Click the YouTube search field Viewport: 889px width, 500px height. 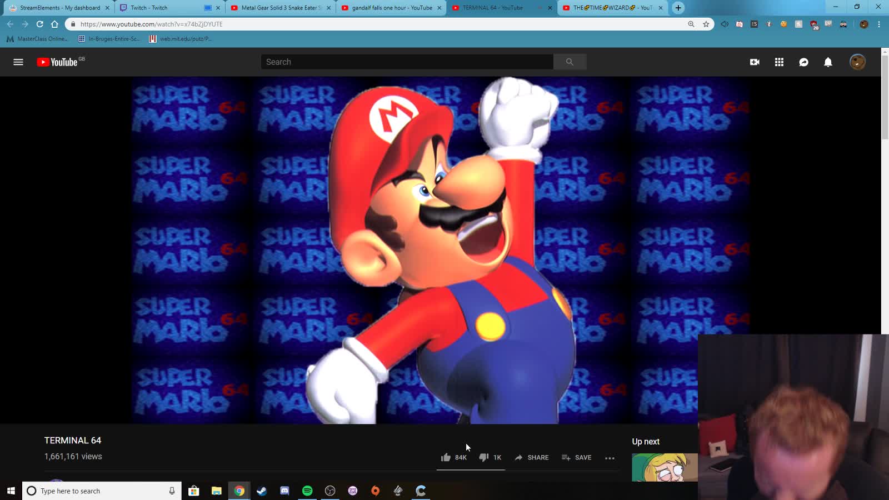click(407, 62)
